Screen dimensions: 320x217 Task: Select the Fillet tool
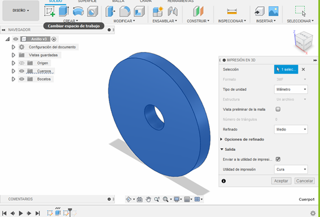pyautogui.click(x=125, y=11)
